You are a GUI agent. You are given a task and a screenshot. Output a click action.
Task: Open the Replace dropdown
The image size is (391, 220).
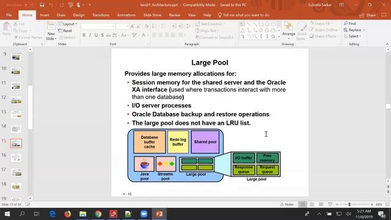[x=354, y=30]
